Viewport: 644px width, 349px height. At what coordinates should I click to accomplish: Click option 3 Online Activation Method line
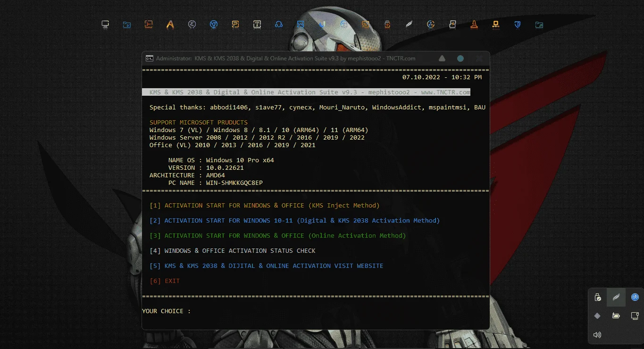point(278,236)
